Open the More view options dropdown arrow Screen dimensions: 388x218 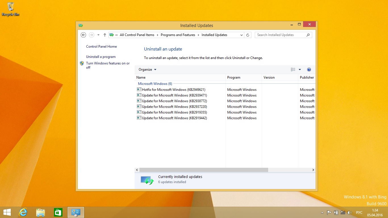click(x=300, y=70)
